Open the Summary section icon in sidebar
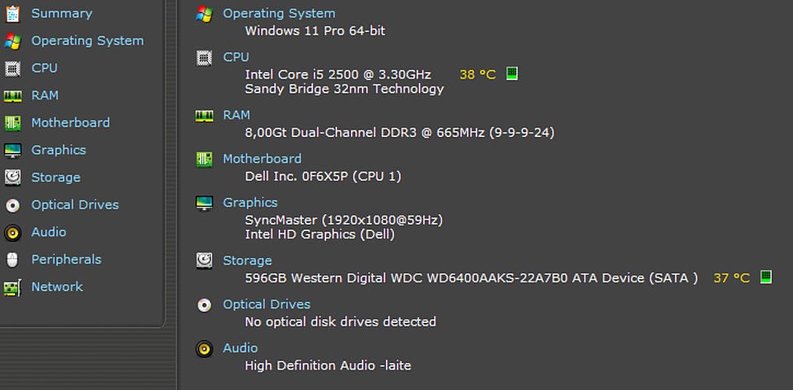Image resolution: width=793 pixels, height=390 pixels. 12,14
